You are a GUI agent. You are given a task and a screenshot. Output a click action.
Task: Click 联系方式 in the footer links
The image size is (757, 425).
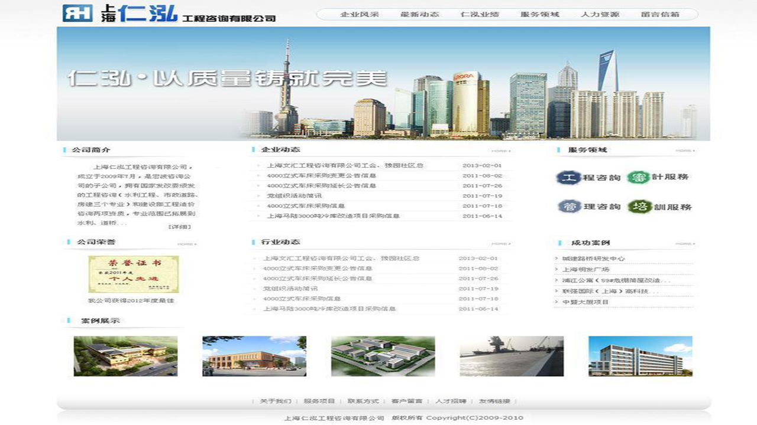[x=363, y=401]
